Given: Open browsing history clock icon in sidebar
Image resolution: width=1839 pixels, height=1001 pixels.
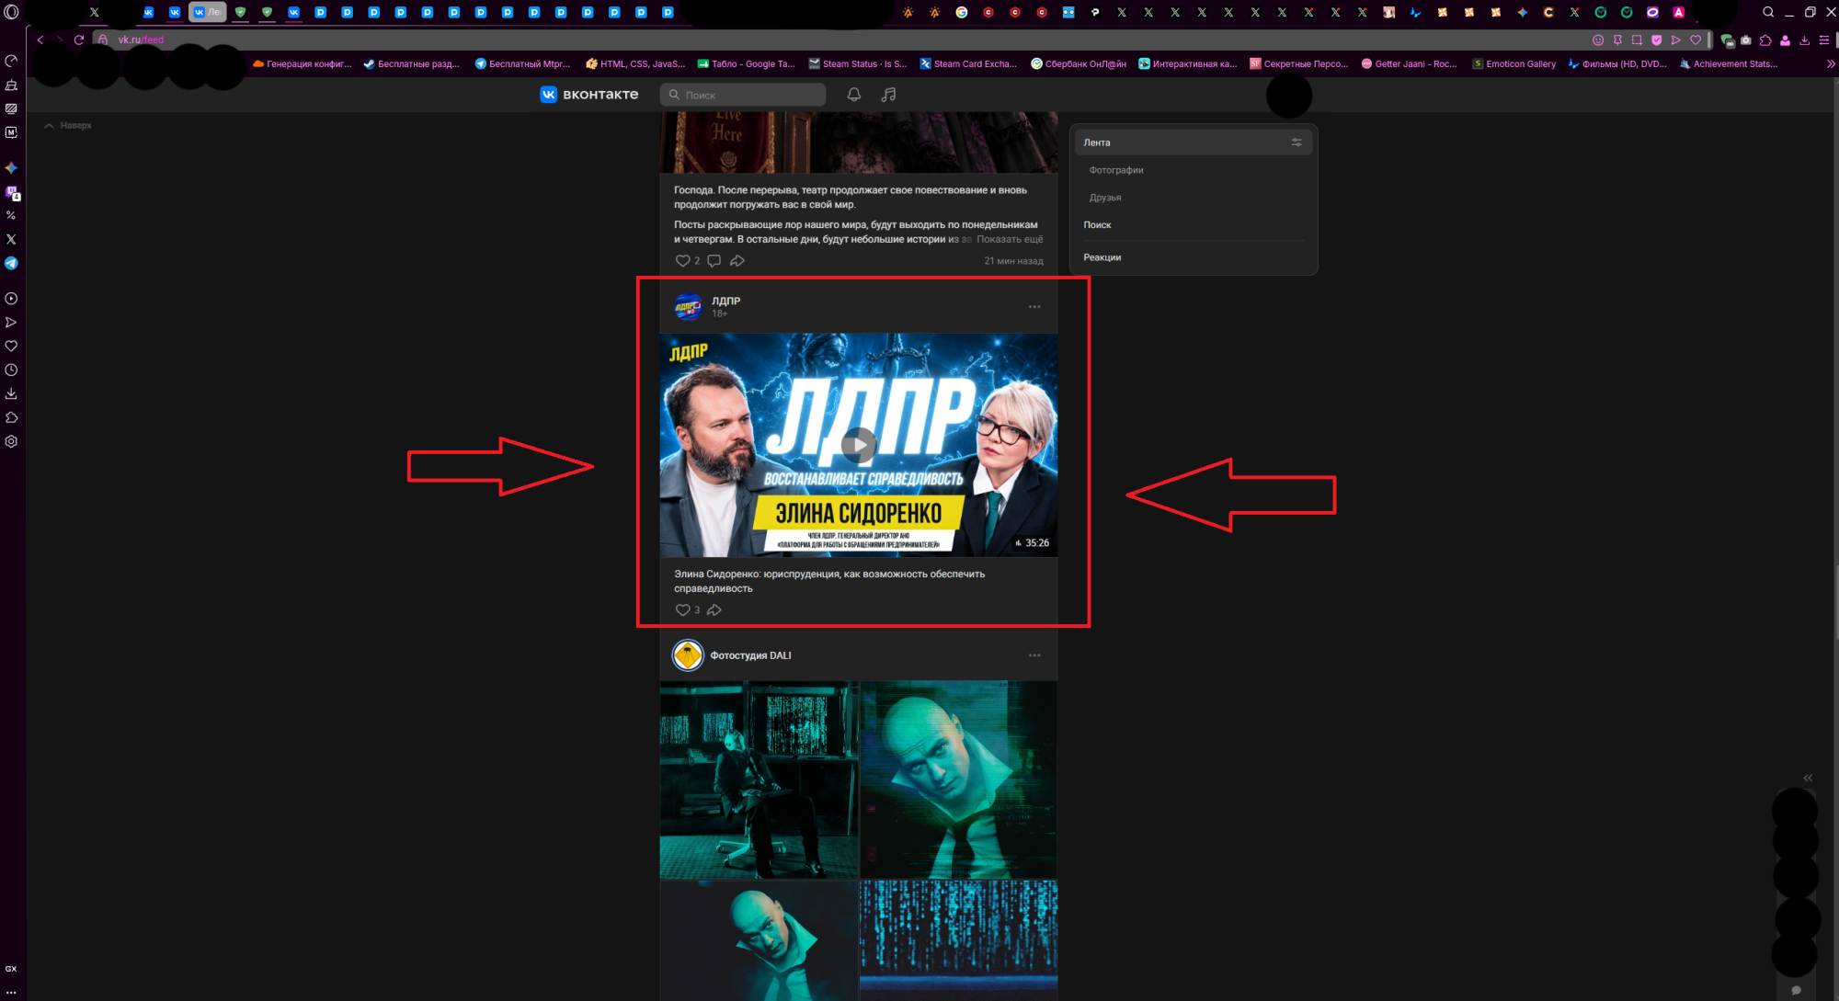Looking at the screenshot, I should coord(11,370).
